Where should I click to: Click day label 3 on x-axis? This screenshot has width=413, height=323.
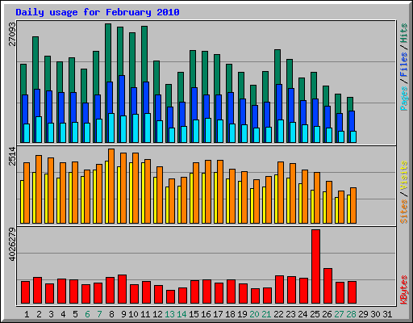(x=51, y=314)
